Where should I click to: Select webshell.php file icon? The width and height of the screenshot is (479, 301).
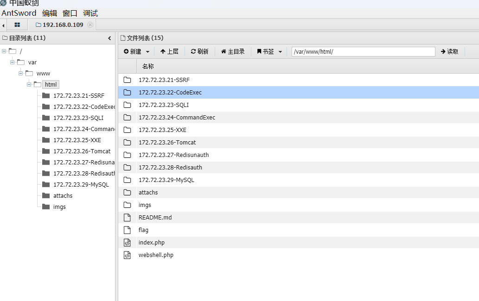127,255
